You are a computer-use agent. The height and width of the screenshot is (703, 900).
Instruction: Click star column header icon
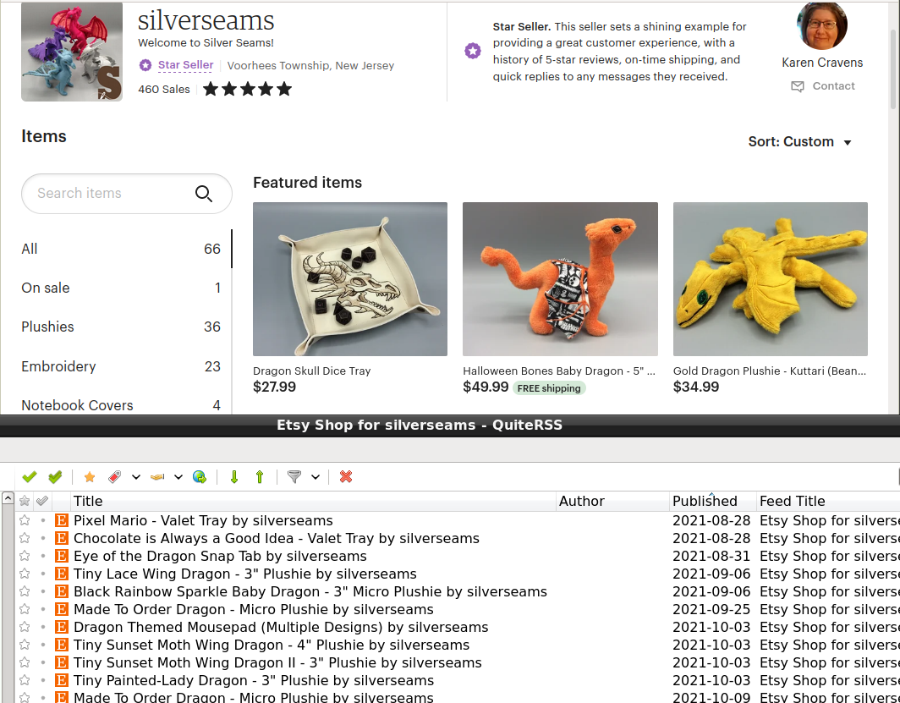tap(24, 501)
